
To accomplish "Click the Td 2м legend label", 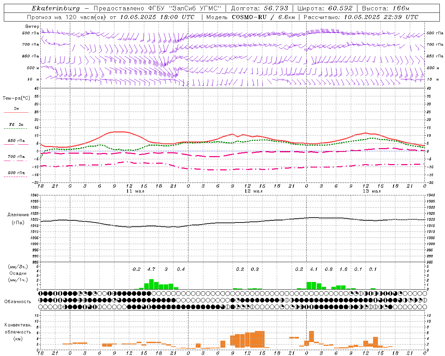I will click(x=16, y=124).
